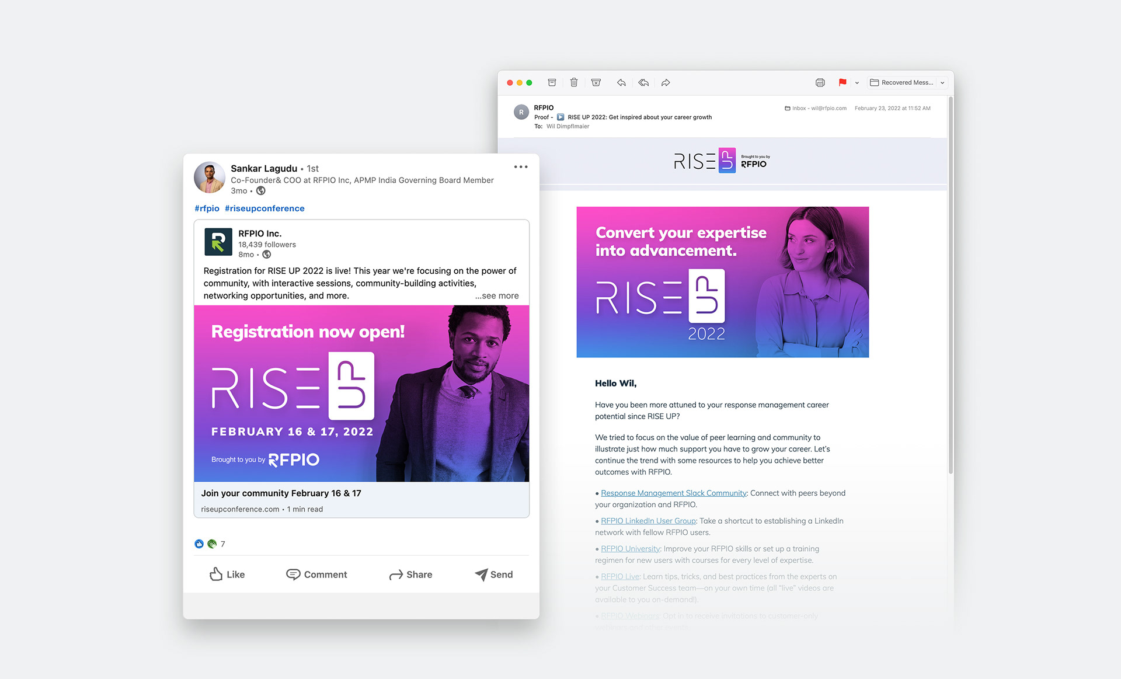Click the Convert your expertise banner image
The height and width of the screenshot is (679, 1121).
723,282
